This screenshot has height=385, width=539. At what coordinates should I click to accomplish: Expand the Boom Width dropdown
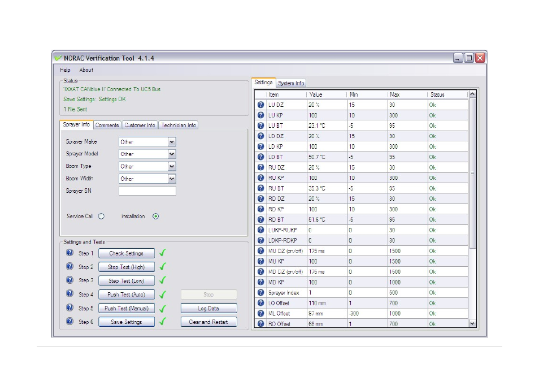[172, 179]
